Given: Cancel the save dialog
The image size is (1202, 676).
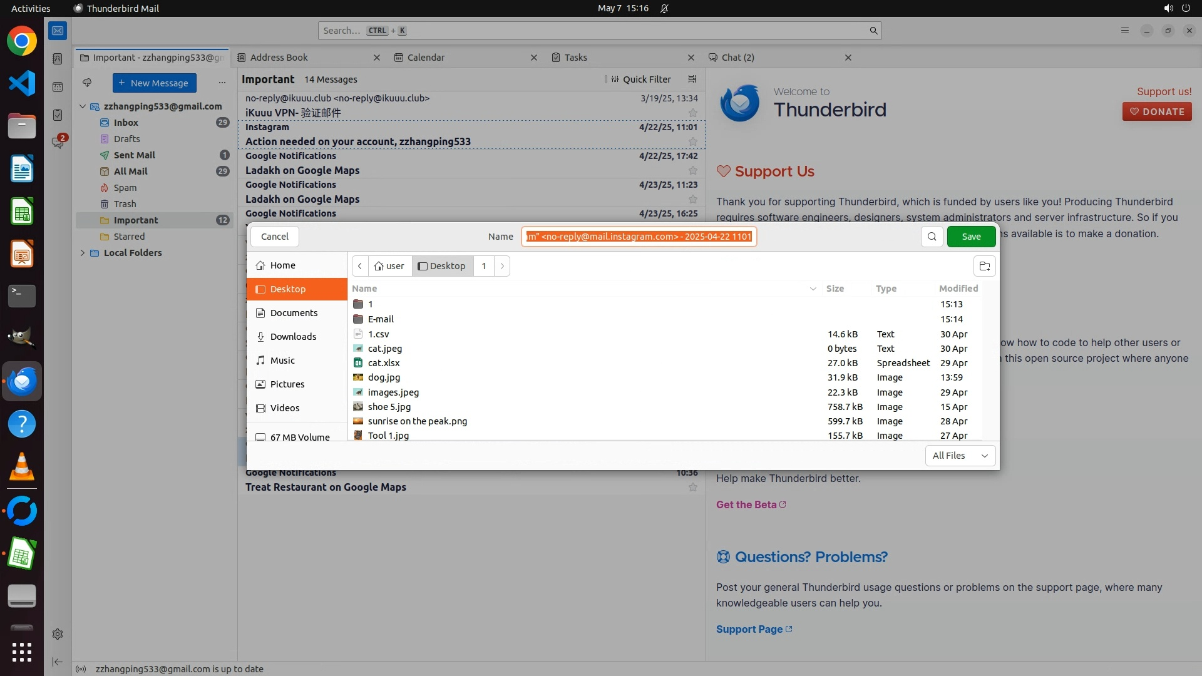Looking at the screenshot, I should coord(274,237).
